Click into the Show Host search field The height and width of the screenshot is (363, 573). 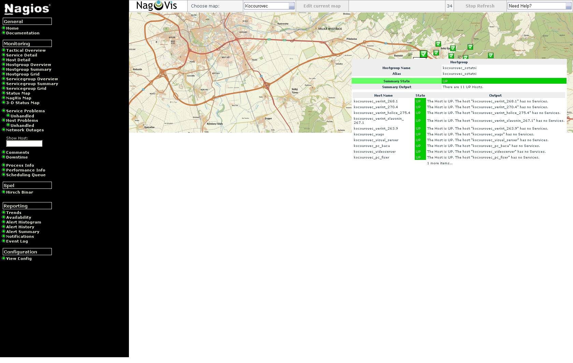pos(24,144)
